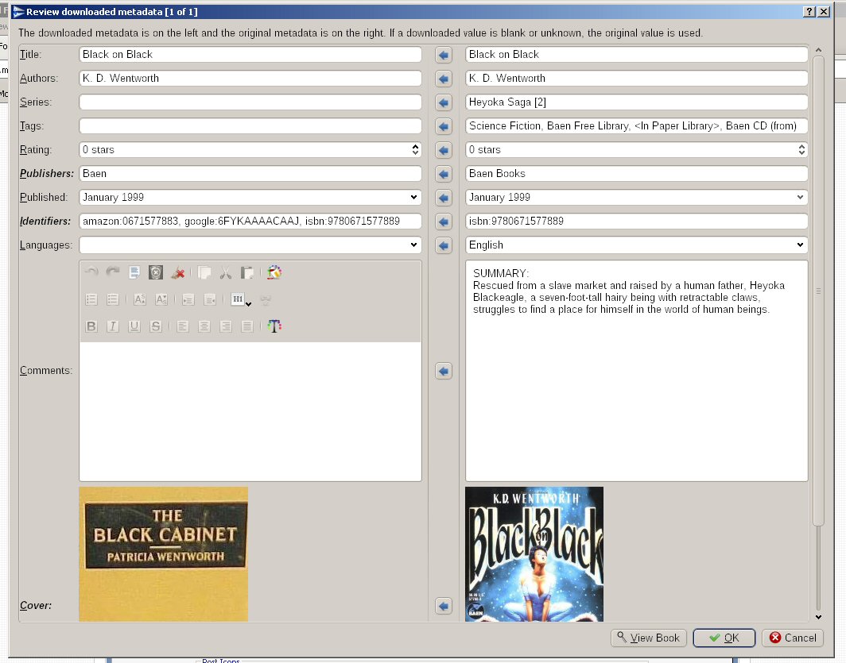Image resolution: width=846 pixels, height=663 pixels.
Task: Click the original Heyoka Saga series field
Action: (637, 102)
